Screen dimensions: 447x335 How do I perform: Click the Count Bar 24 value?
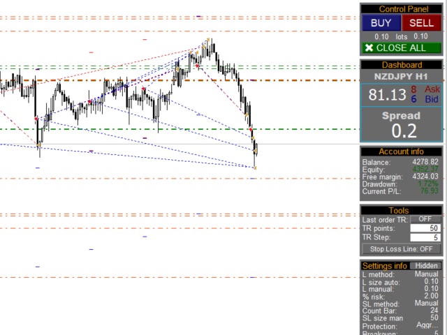434,311
